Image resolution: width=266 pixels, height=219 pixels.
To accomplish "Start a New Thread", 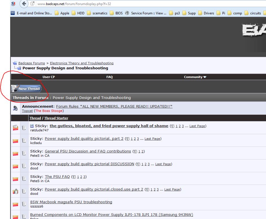I will (26, 89).
